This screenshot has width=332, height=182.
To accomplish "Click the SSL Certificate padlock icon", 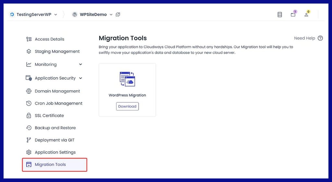I will pyautogui.click(x=29, y=115).
